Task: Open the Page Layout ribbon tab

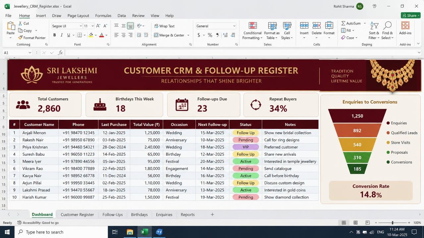Action: point(78,16)
